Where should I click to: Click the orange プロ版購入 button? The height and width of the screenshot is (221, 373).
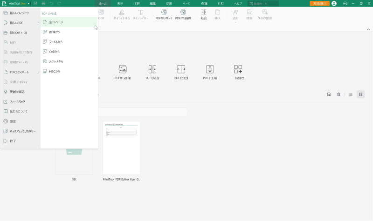coord(319,3)
